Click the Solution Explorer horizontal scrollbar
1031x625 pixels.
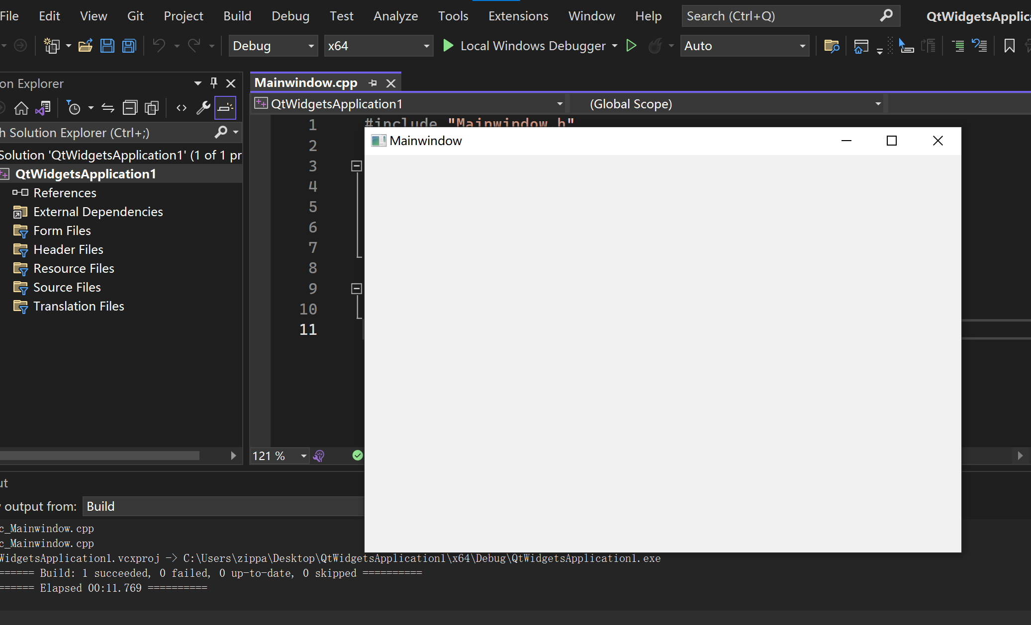[x=99, y=456]
